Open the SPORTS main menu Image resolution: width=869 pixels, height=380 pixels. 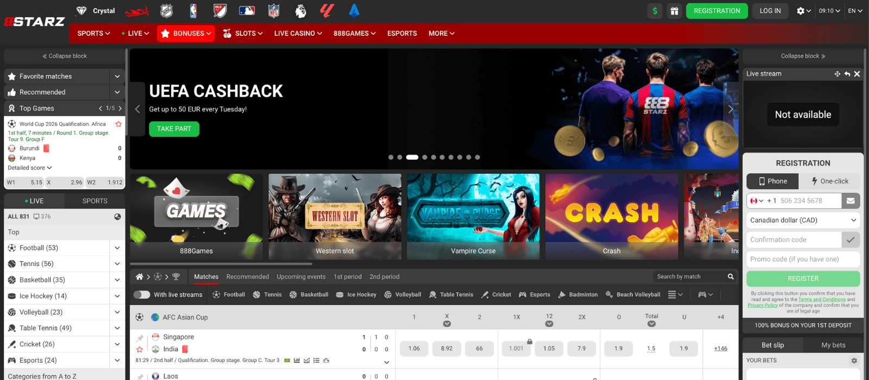(x=93, y=34)
